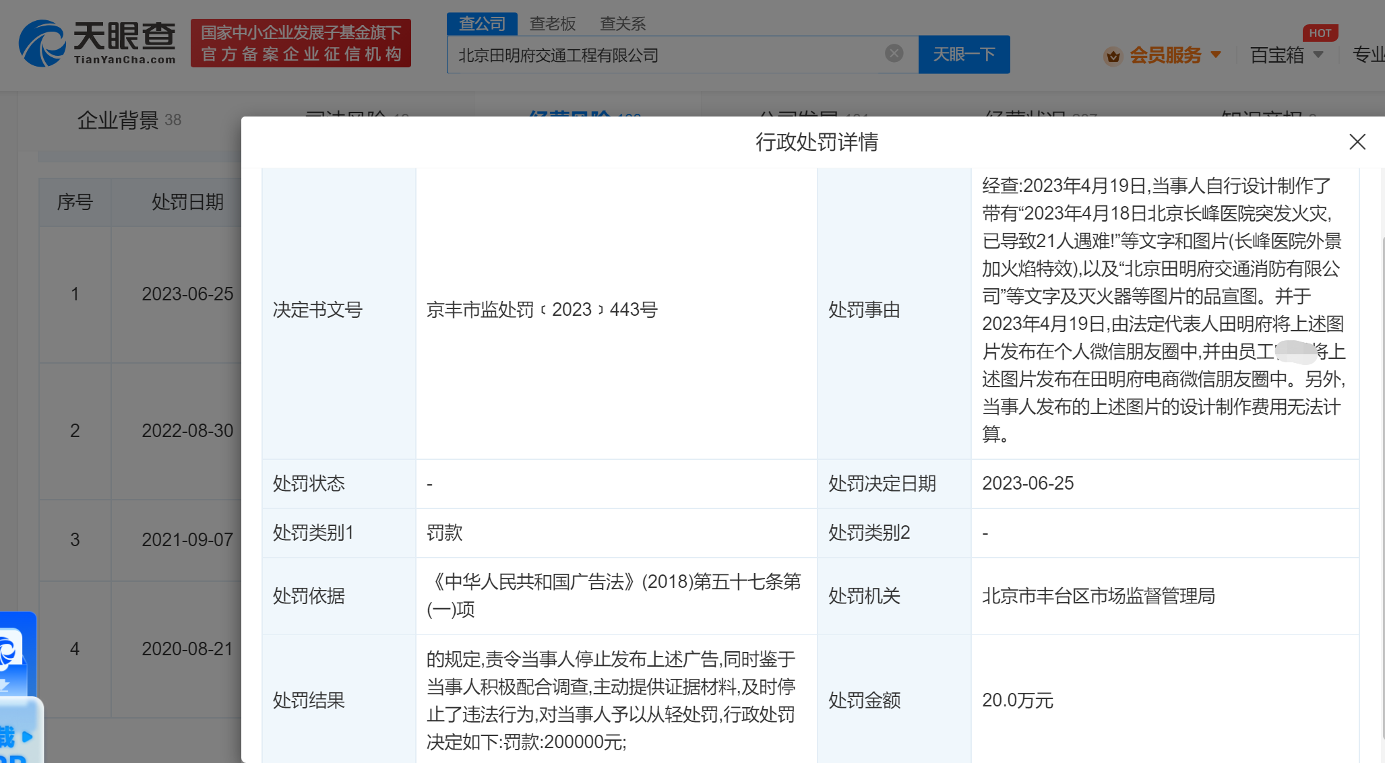Clear the search box with X icon
The width and height of the screenshot is (1385, 763).
(x=894, y=53)
